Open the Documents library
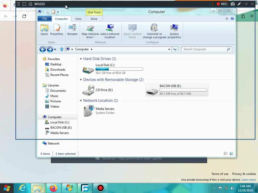Screen dimensions: 258x193 [58, 90]
